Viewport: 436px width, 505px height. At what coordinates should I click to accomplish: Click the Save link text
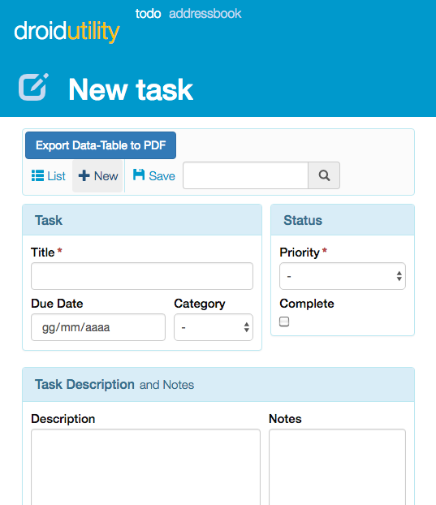[162, 176]
